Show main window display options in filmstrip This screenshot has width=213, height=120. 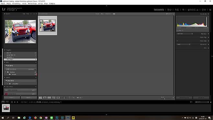[x=3, y=102]
